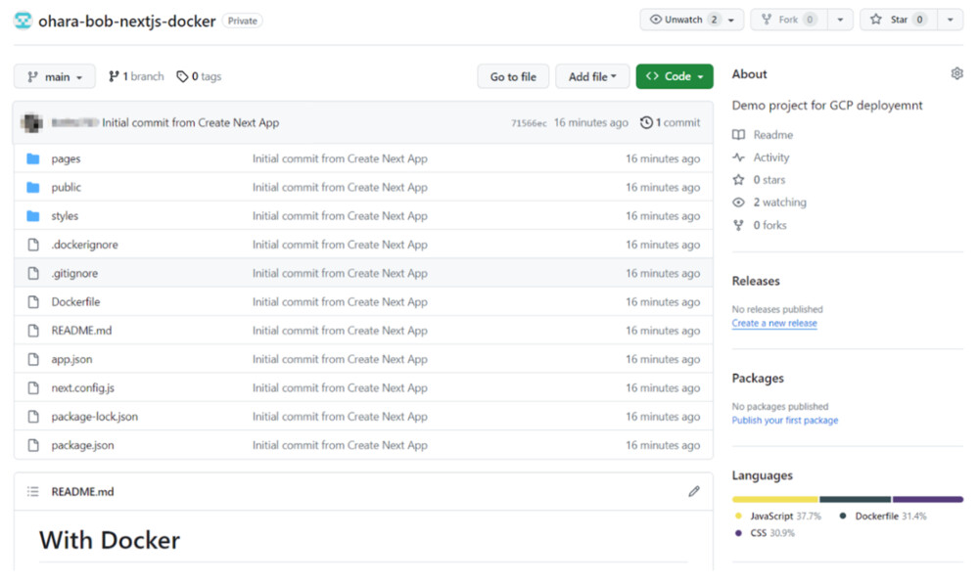Expand the main branch dropdown
The width and height of the screenshot is (979, 586).
[55, 76]
